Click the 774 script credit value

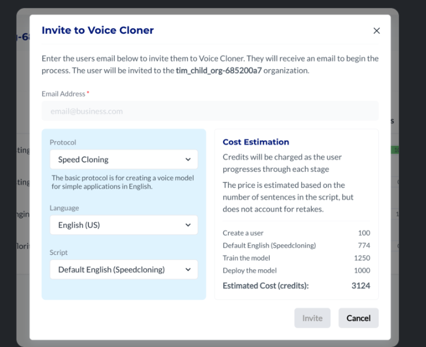click(364, 245)
